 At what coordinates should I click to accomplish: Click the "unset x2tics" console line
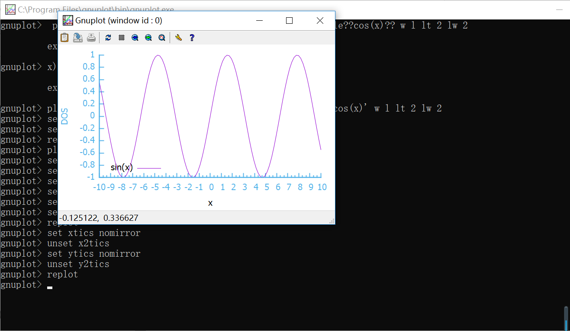(78, 243)
